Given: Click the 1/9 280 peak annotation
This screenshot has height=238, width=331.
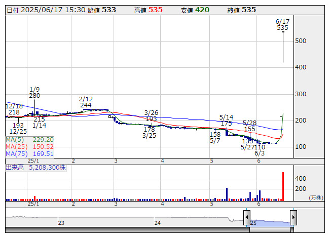Looking at the screenshot, I should tap(34, 92).
